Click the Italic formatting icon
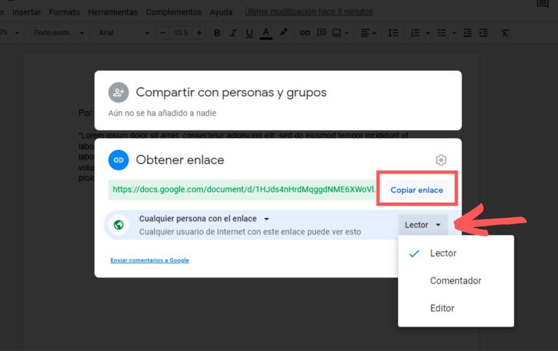 tap(233, 33)
